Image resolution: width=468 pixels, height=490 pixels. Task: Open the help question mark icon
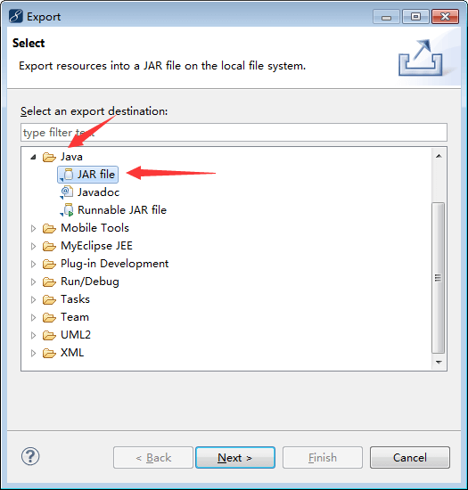coord(30,456)
